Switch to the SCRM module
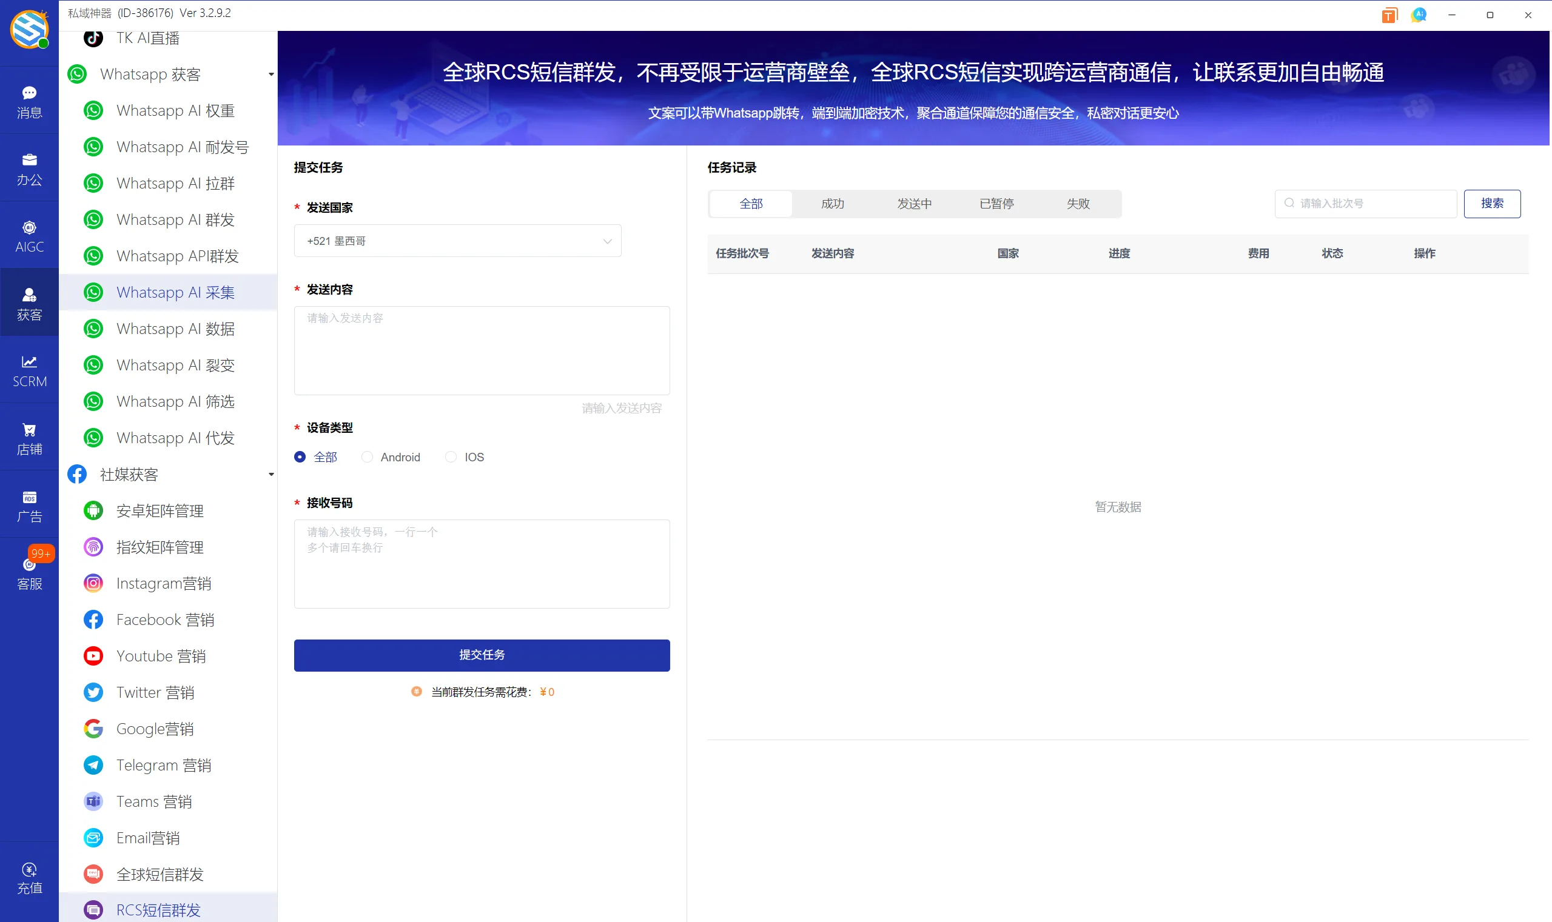 coord(29,370)
